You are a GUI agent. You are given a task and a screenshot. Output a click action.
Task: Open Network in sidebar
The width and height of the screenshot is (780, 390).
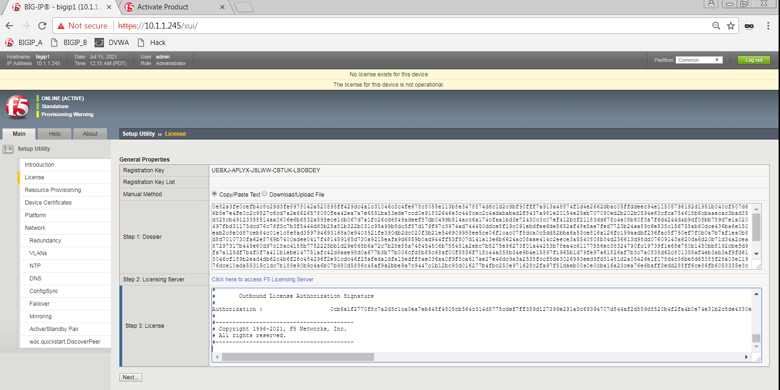coord(65,228)
